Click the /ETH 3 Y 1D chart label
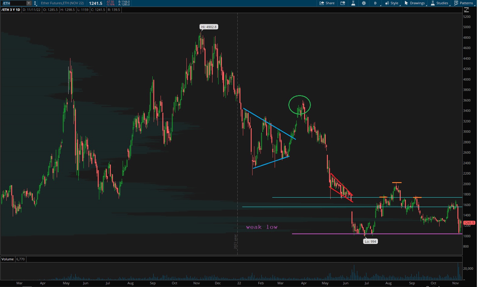 [11, 10]
